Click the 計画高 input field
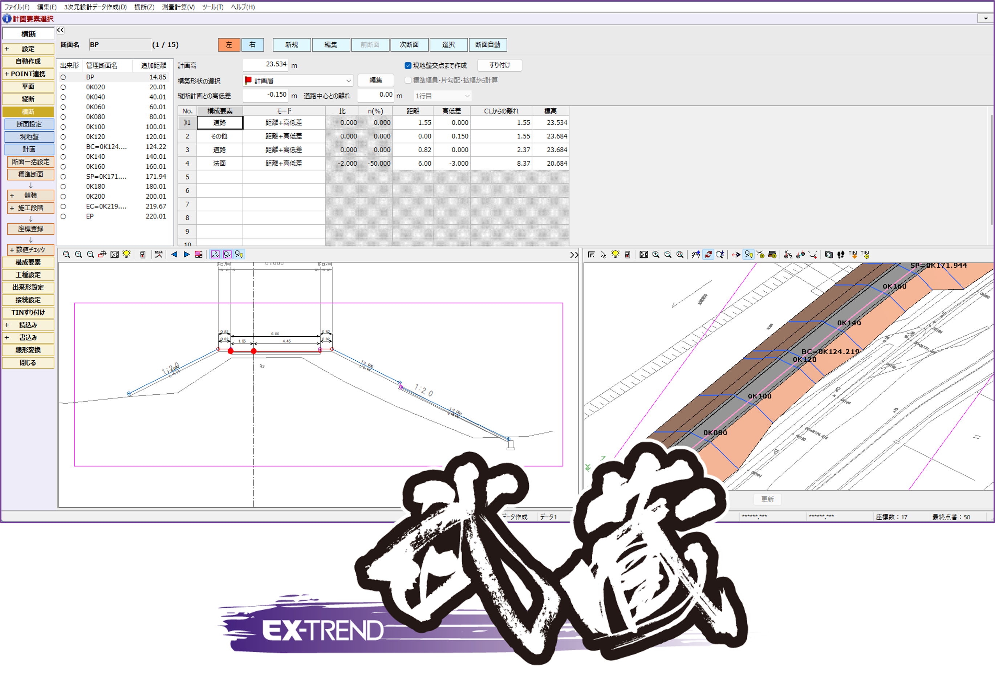Screen dimensions: 995x673 [x=265, y=65]
